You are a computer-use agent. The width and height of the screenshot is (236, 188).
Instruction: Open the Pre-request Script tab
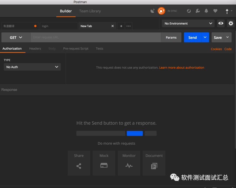76,49
